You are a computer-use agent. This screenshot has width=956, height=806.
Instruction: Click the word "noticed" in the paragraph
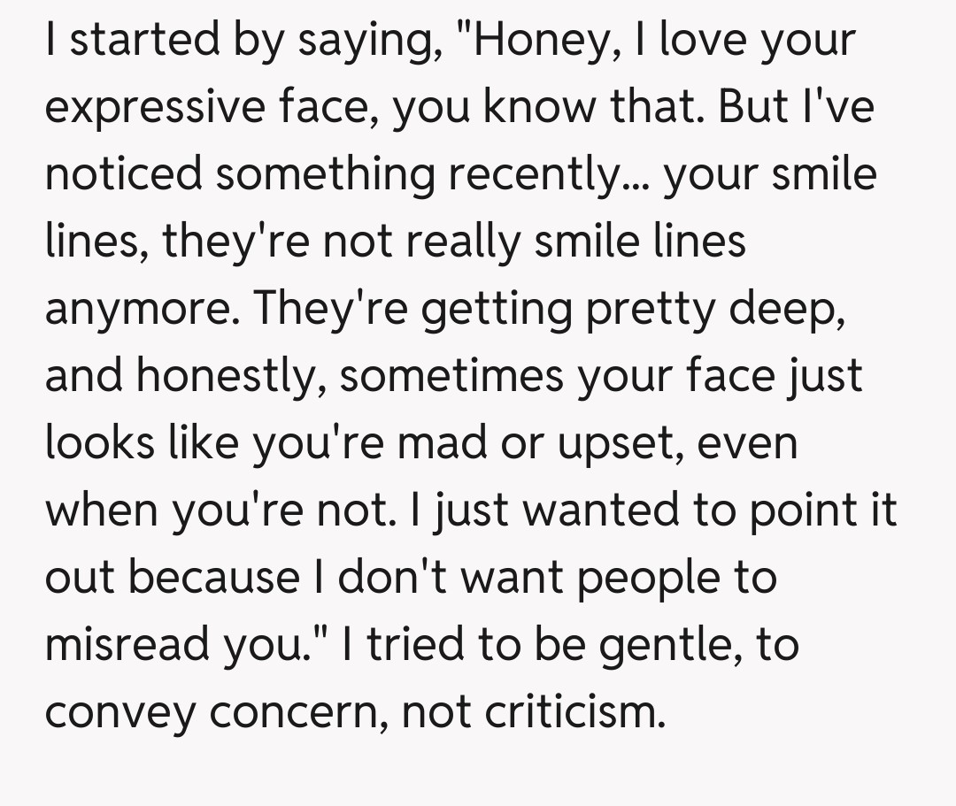pyautogui.click(x=121, y=174)
